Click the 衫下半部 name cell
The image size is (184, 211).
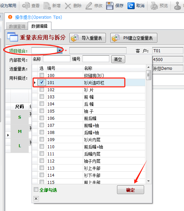click(114, 175)
